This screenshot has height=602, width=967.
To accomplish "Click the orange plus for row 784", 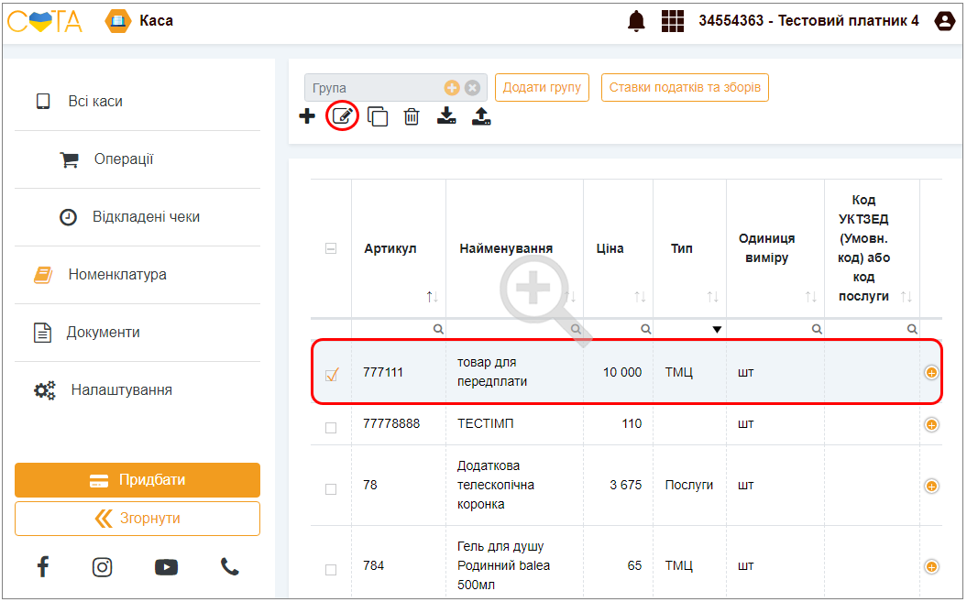I will [931, 567].
